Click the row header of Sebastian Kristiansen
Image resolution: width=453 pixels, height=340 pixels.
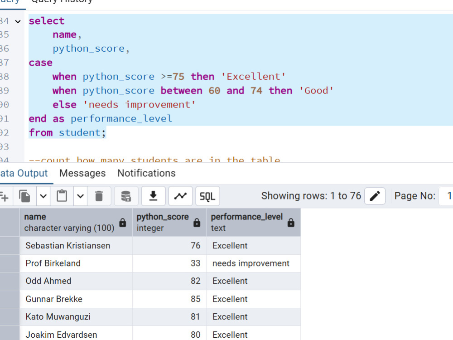point(10,246)
